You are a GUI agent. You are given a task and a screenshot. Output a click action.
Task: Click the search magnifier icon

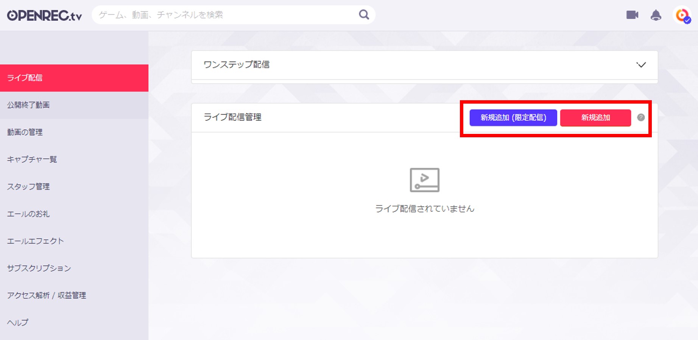[364, 15]
